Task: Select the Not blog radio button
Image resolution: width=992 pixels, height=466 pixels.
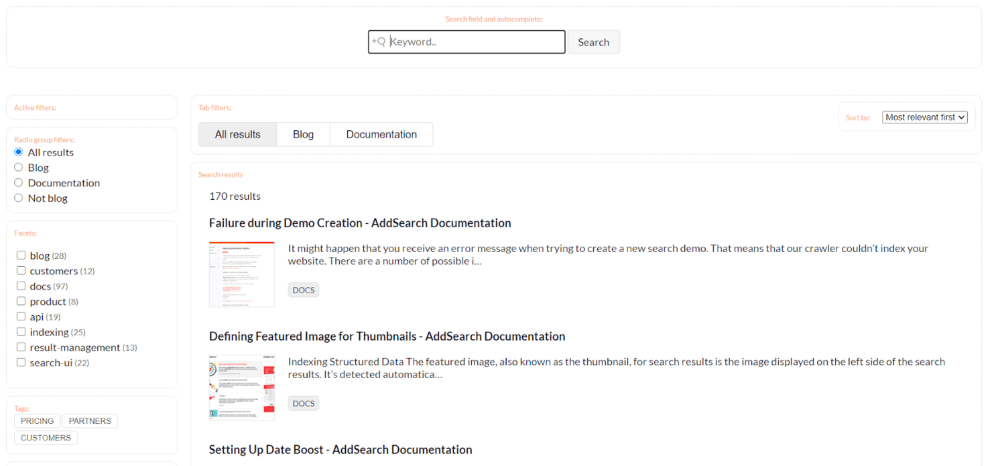Action: coord(19,198)
